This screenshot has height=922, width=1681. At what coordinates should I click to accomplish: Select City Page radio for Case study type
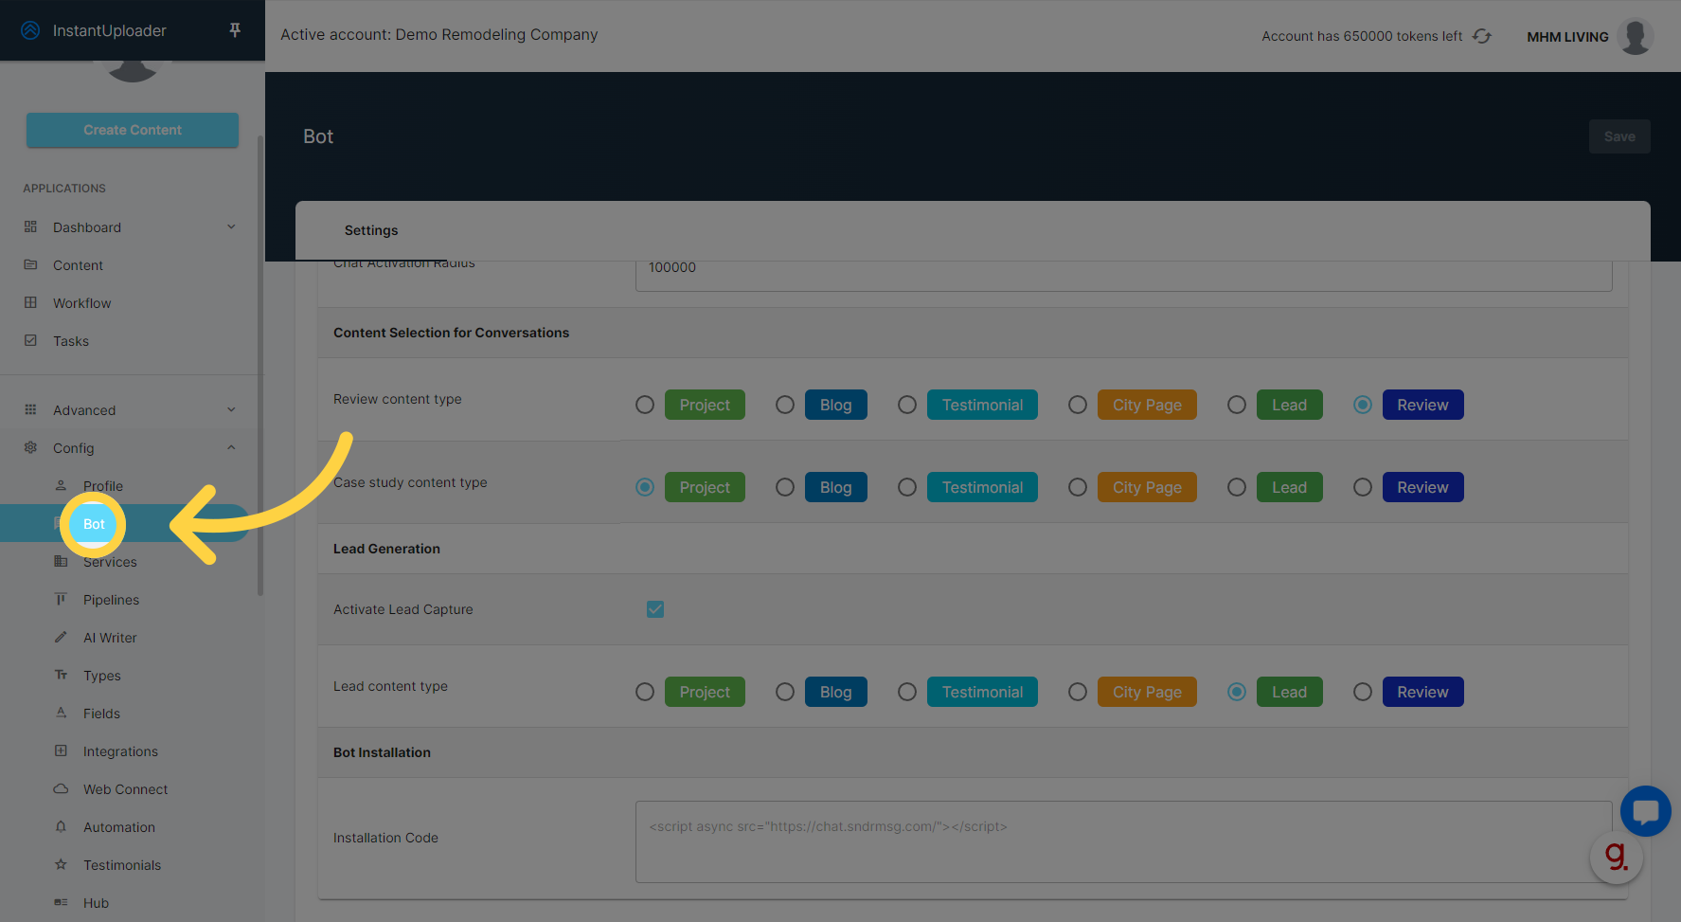1078,487
